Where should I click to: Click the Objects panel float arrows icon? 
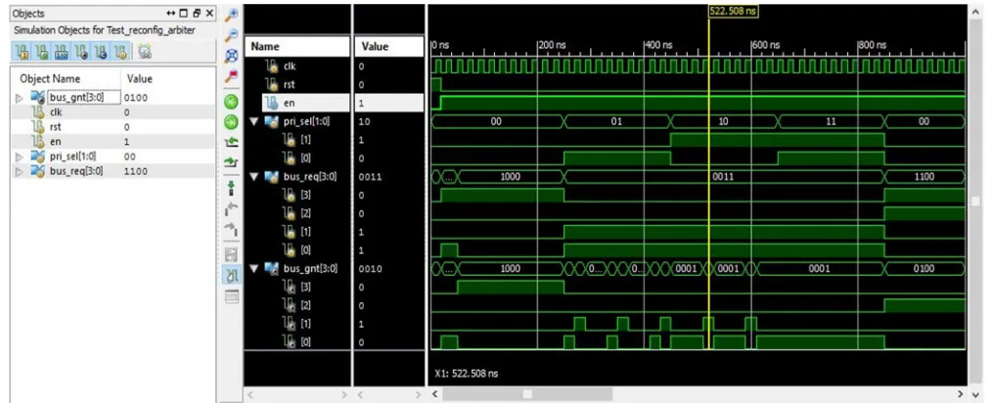tap(172, 14)
